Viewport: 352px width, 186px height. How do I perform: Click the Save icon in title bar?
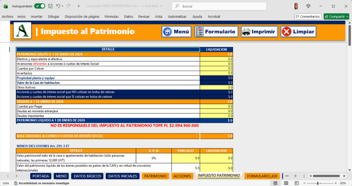(x=51, y=6)
